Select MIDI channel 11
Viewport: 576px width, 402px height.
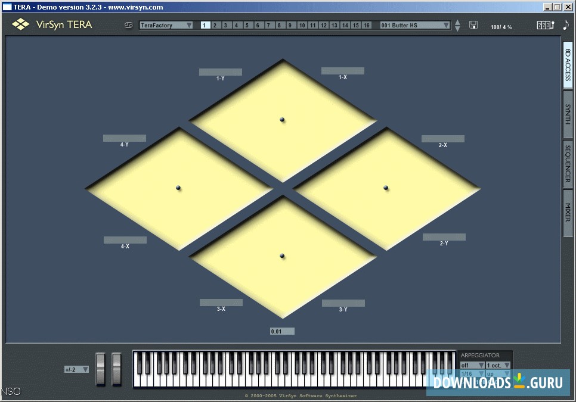tap(312, 25)
